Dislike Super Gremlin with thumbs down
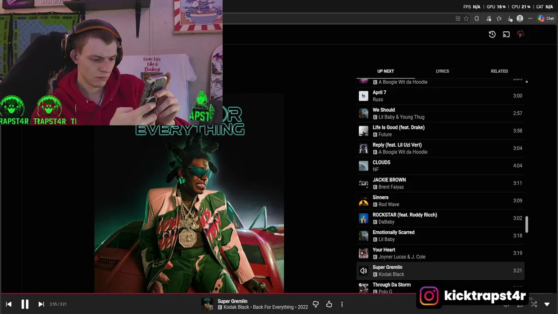 click(316, 304)
